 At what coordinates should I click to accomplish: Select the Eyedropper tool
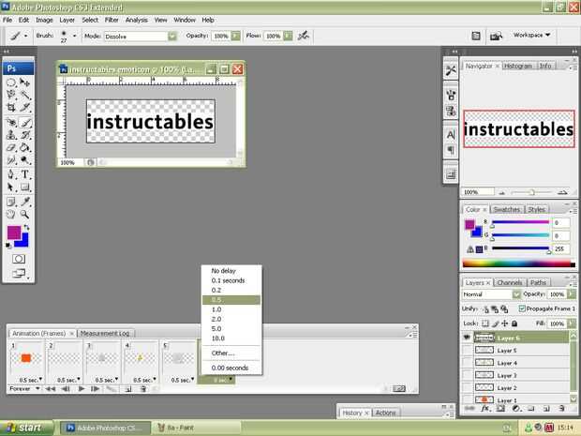24,202
